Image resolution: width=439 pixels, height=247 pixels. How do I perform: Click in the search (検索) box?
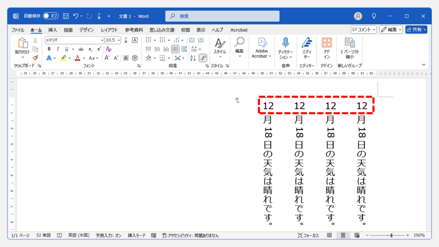click(223, 16)
